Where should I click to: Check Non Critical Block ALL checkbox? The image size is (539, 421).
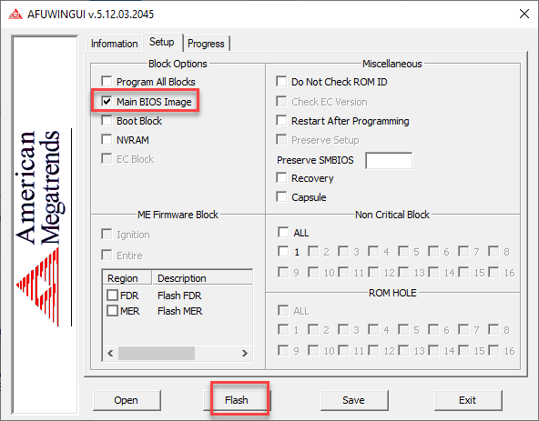coord(283,232)
